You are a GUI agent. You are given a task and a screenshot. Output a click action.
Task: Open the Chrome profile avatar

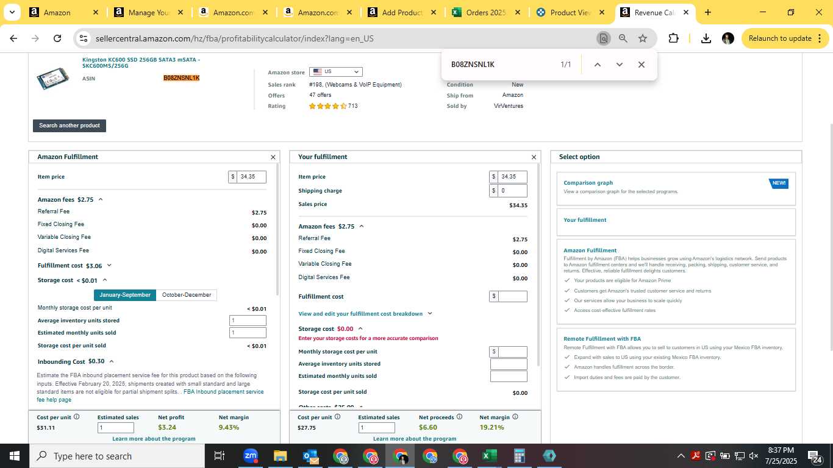[728, 38]
